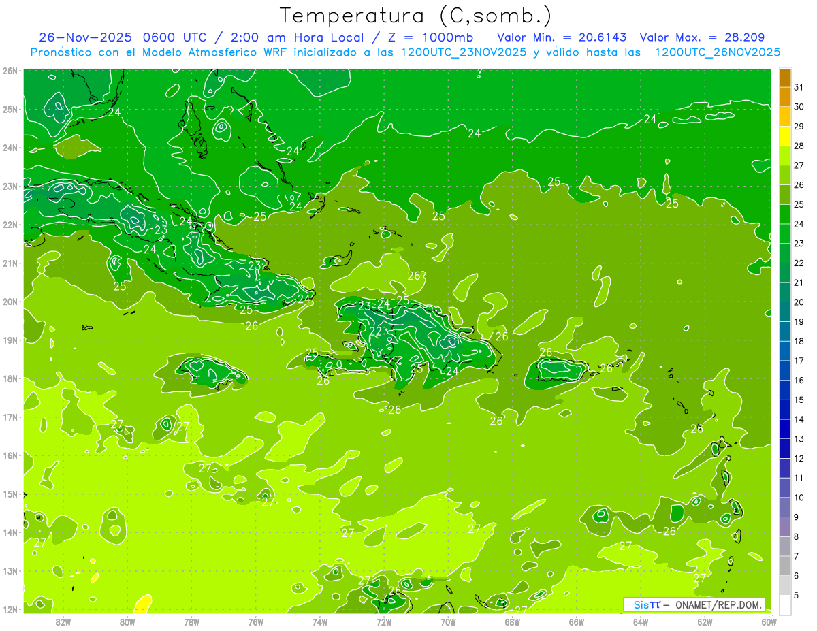Click the 15N latitude axis label

click(x=10, y=494)
